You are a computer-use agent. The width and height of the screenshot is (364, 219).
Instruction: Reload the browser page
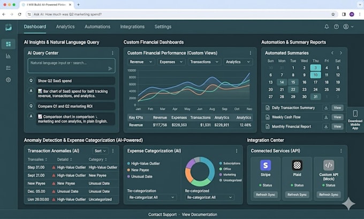pyautogui.click(x=19, y=14)
